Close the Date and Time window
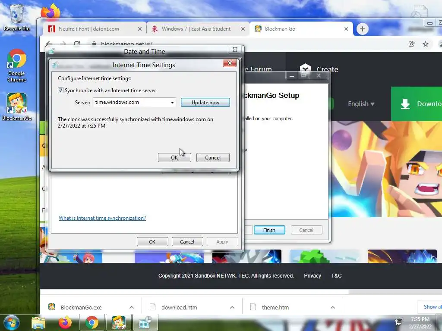Screen dimensions: 442x331 tap(235, 50)
